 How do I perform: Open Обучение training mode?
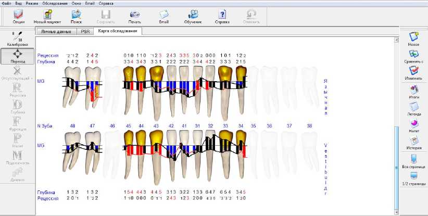point(193,16)
